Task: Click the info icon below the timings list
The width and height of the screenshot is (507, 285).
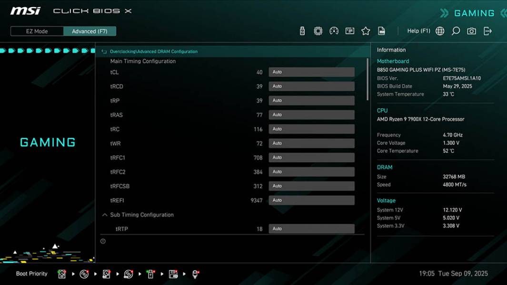Action: [102, 241]
